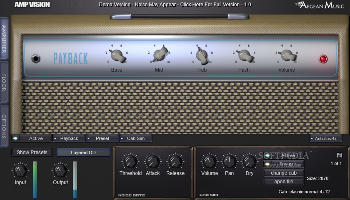Click the Mid knob on amp
The height and width of the screenshot is (200, 350).
[x=159, y=55]
